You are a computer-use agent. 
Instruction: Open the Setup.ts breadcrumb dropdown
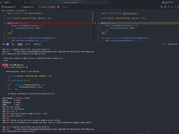coord(21,10)
